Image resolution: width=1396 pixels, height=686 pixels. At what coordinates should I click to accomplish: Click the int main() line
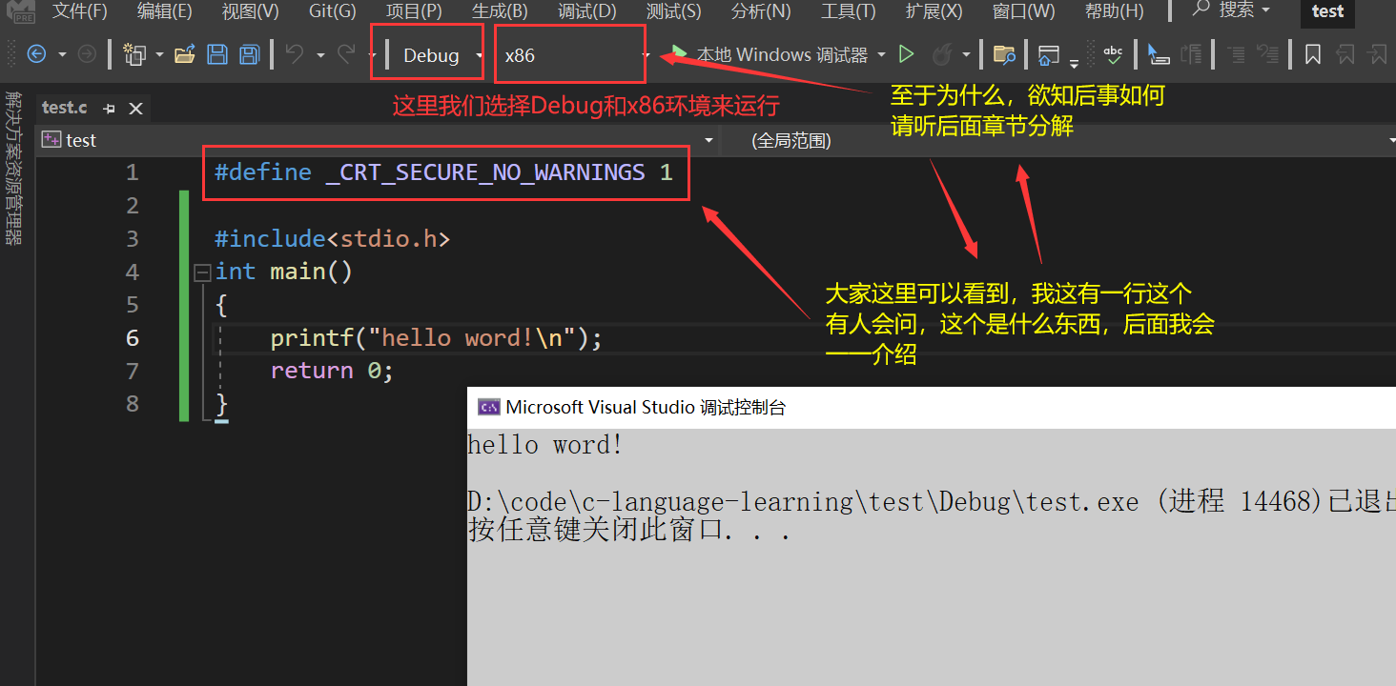click(x=284, y=272)
